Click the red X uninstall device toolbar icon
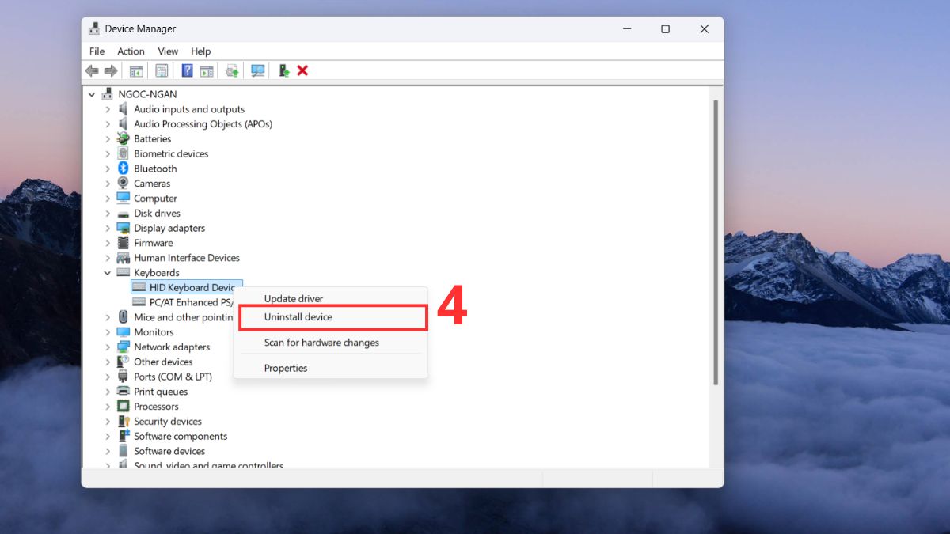 (x=303, y=70)
